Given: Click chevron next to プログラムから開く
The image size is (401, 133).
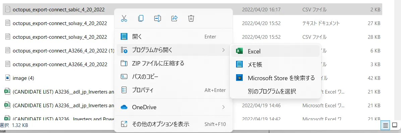Looking at the screenshot, I should point(224,50).
